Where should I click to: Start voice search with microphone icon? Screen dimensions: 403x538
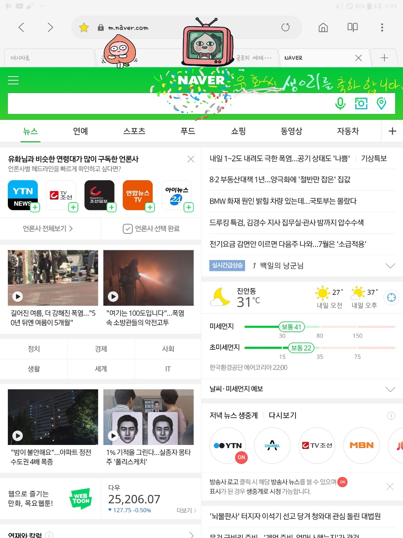(340, 103)
